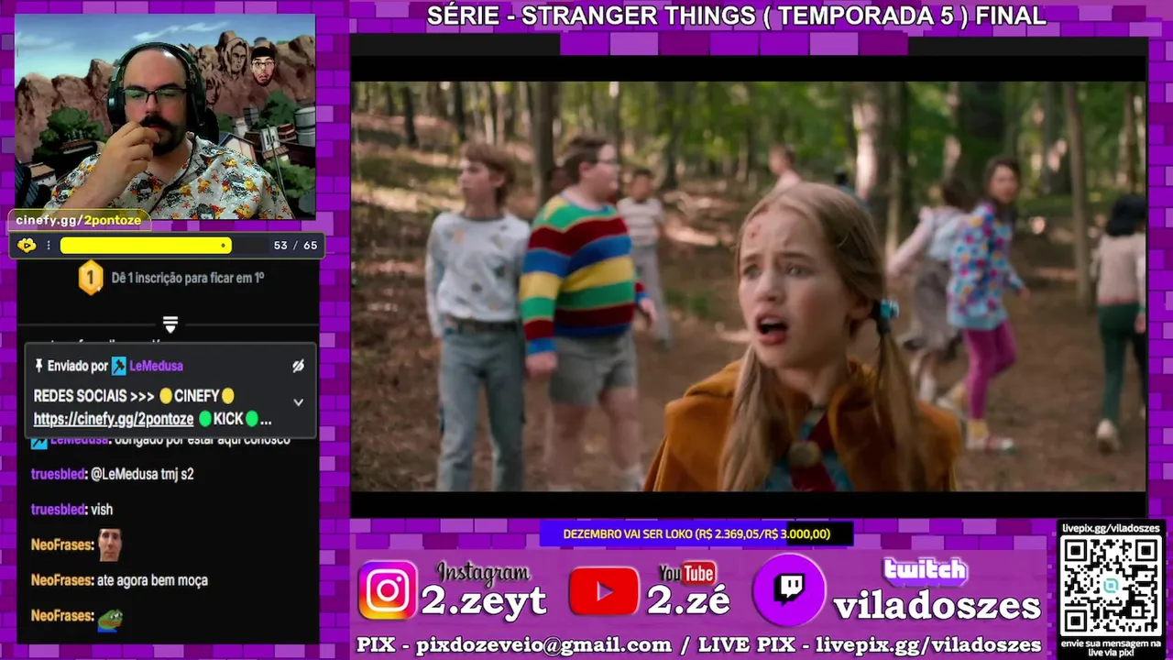Viewport: 1173px width, 660px height.
Task: Click the 'Série - Stranger Things' title banner
Action: (736, 16)
